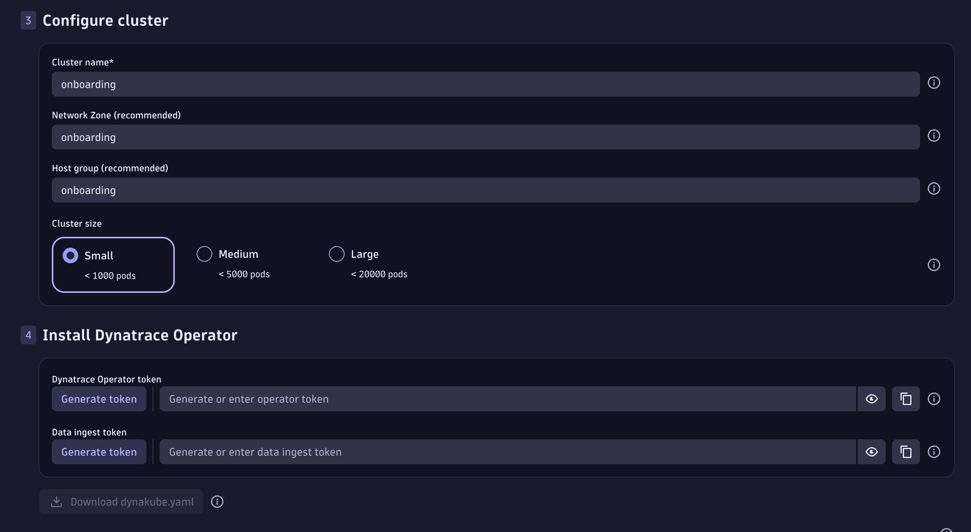Copy the data ingest token
The width and height of the screenshot is (971, 532).
[906, 452]
